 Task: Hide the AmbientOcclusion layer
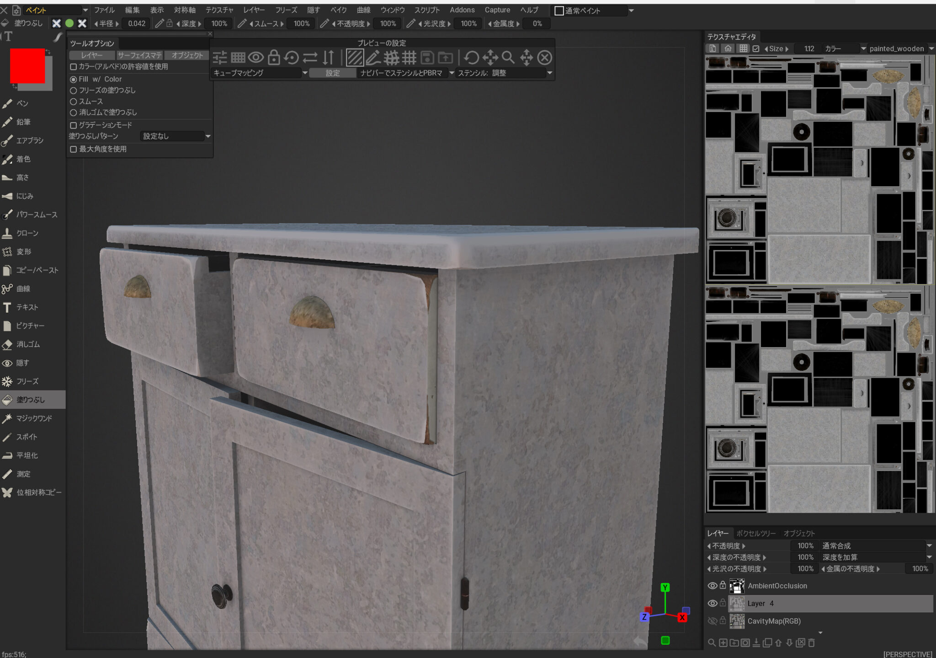[713, 586]
